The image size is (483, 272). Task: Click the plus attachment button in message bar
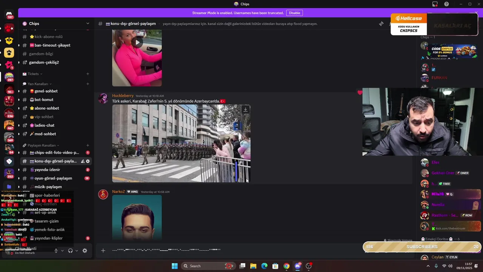[103, 250]
